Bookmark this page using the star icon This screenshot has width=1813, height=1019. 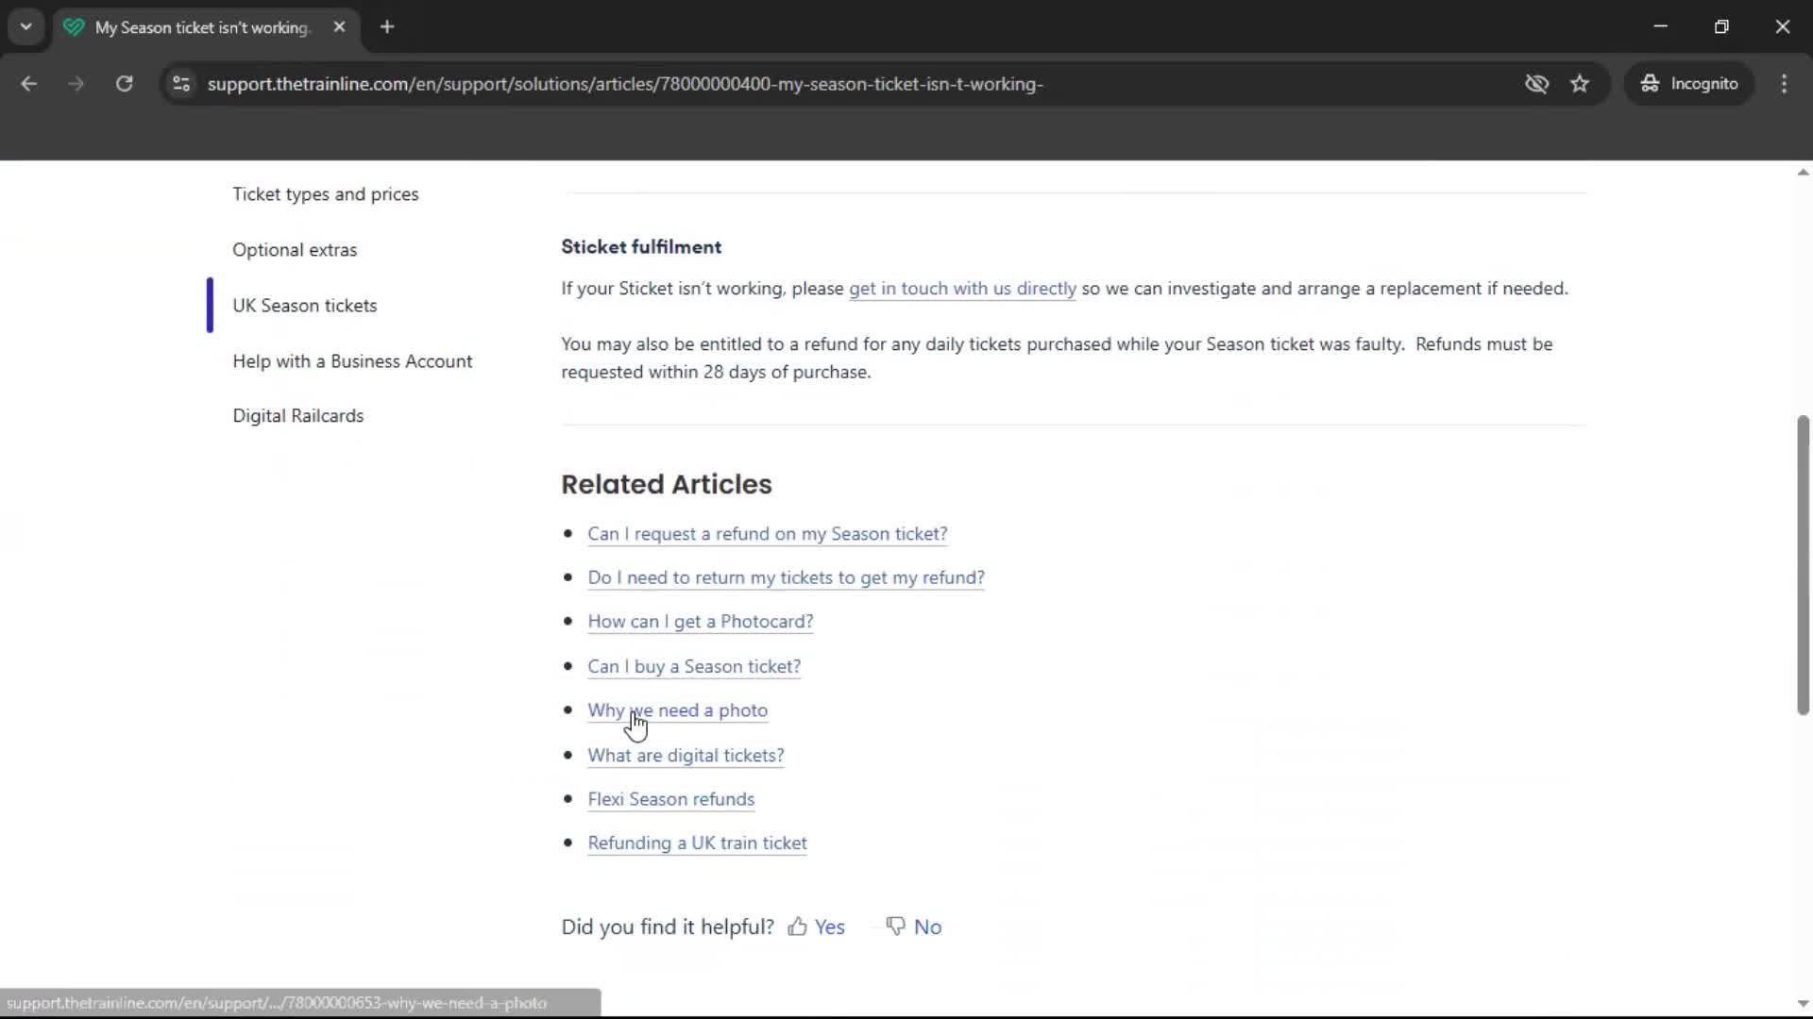tap(1580, 83)
